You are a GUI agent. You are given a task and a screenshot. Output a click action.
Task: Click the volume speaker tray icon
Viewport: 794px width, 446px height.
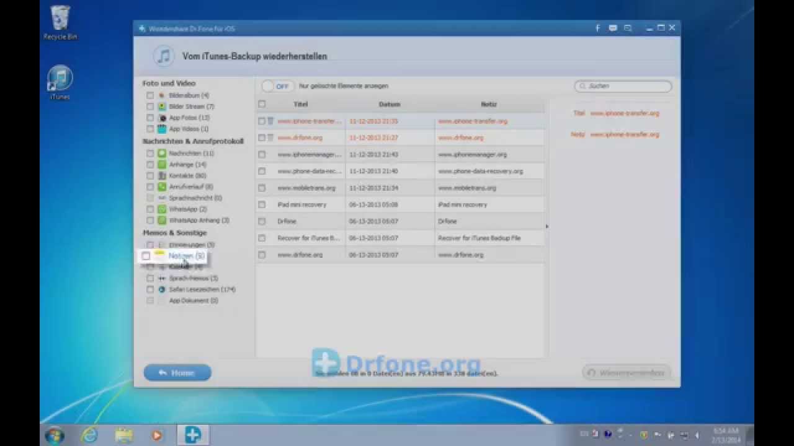(697, 435)
